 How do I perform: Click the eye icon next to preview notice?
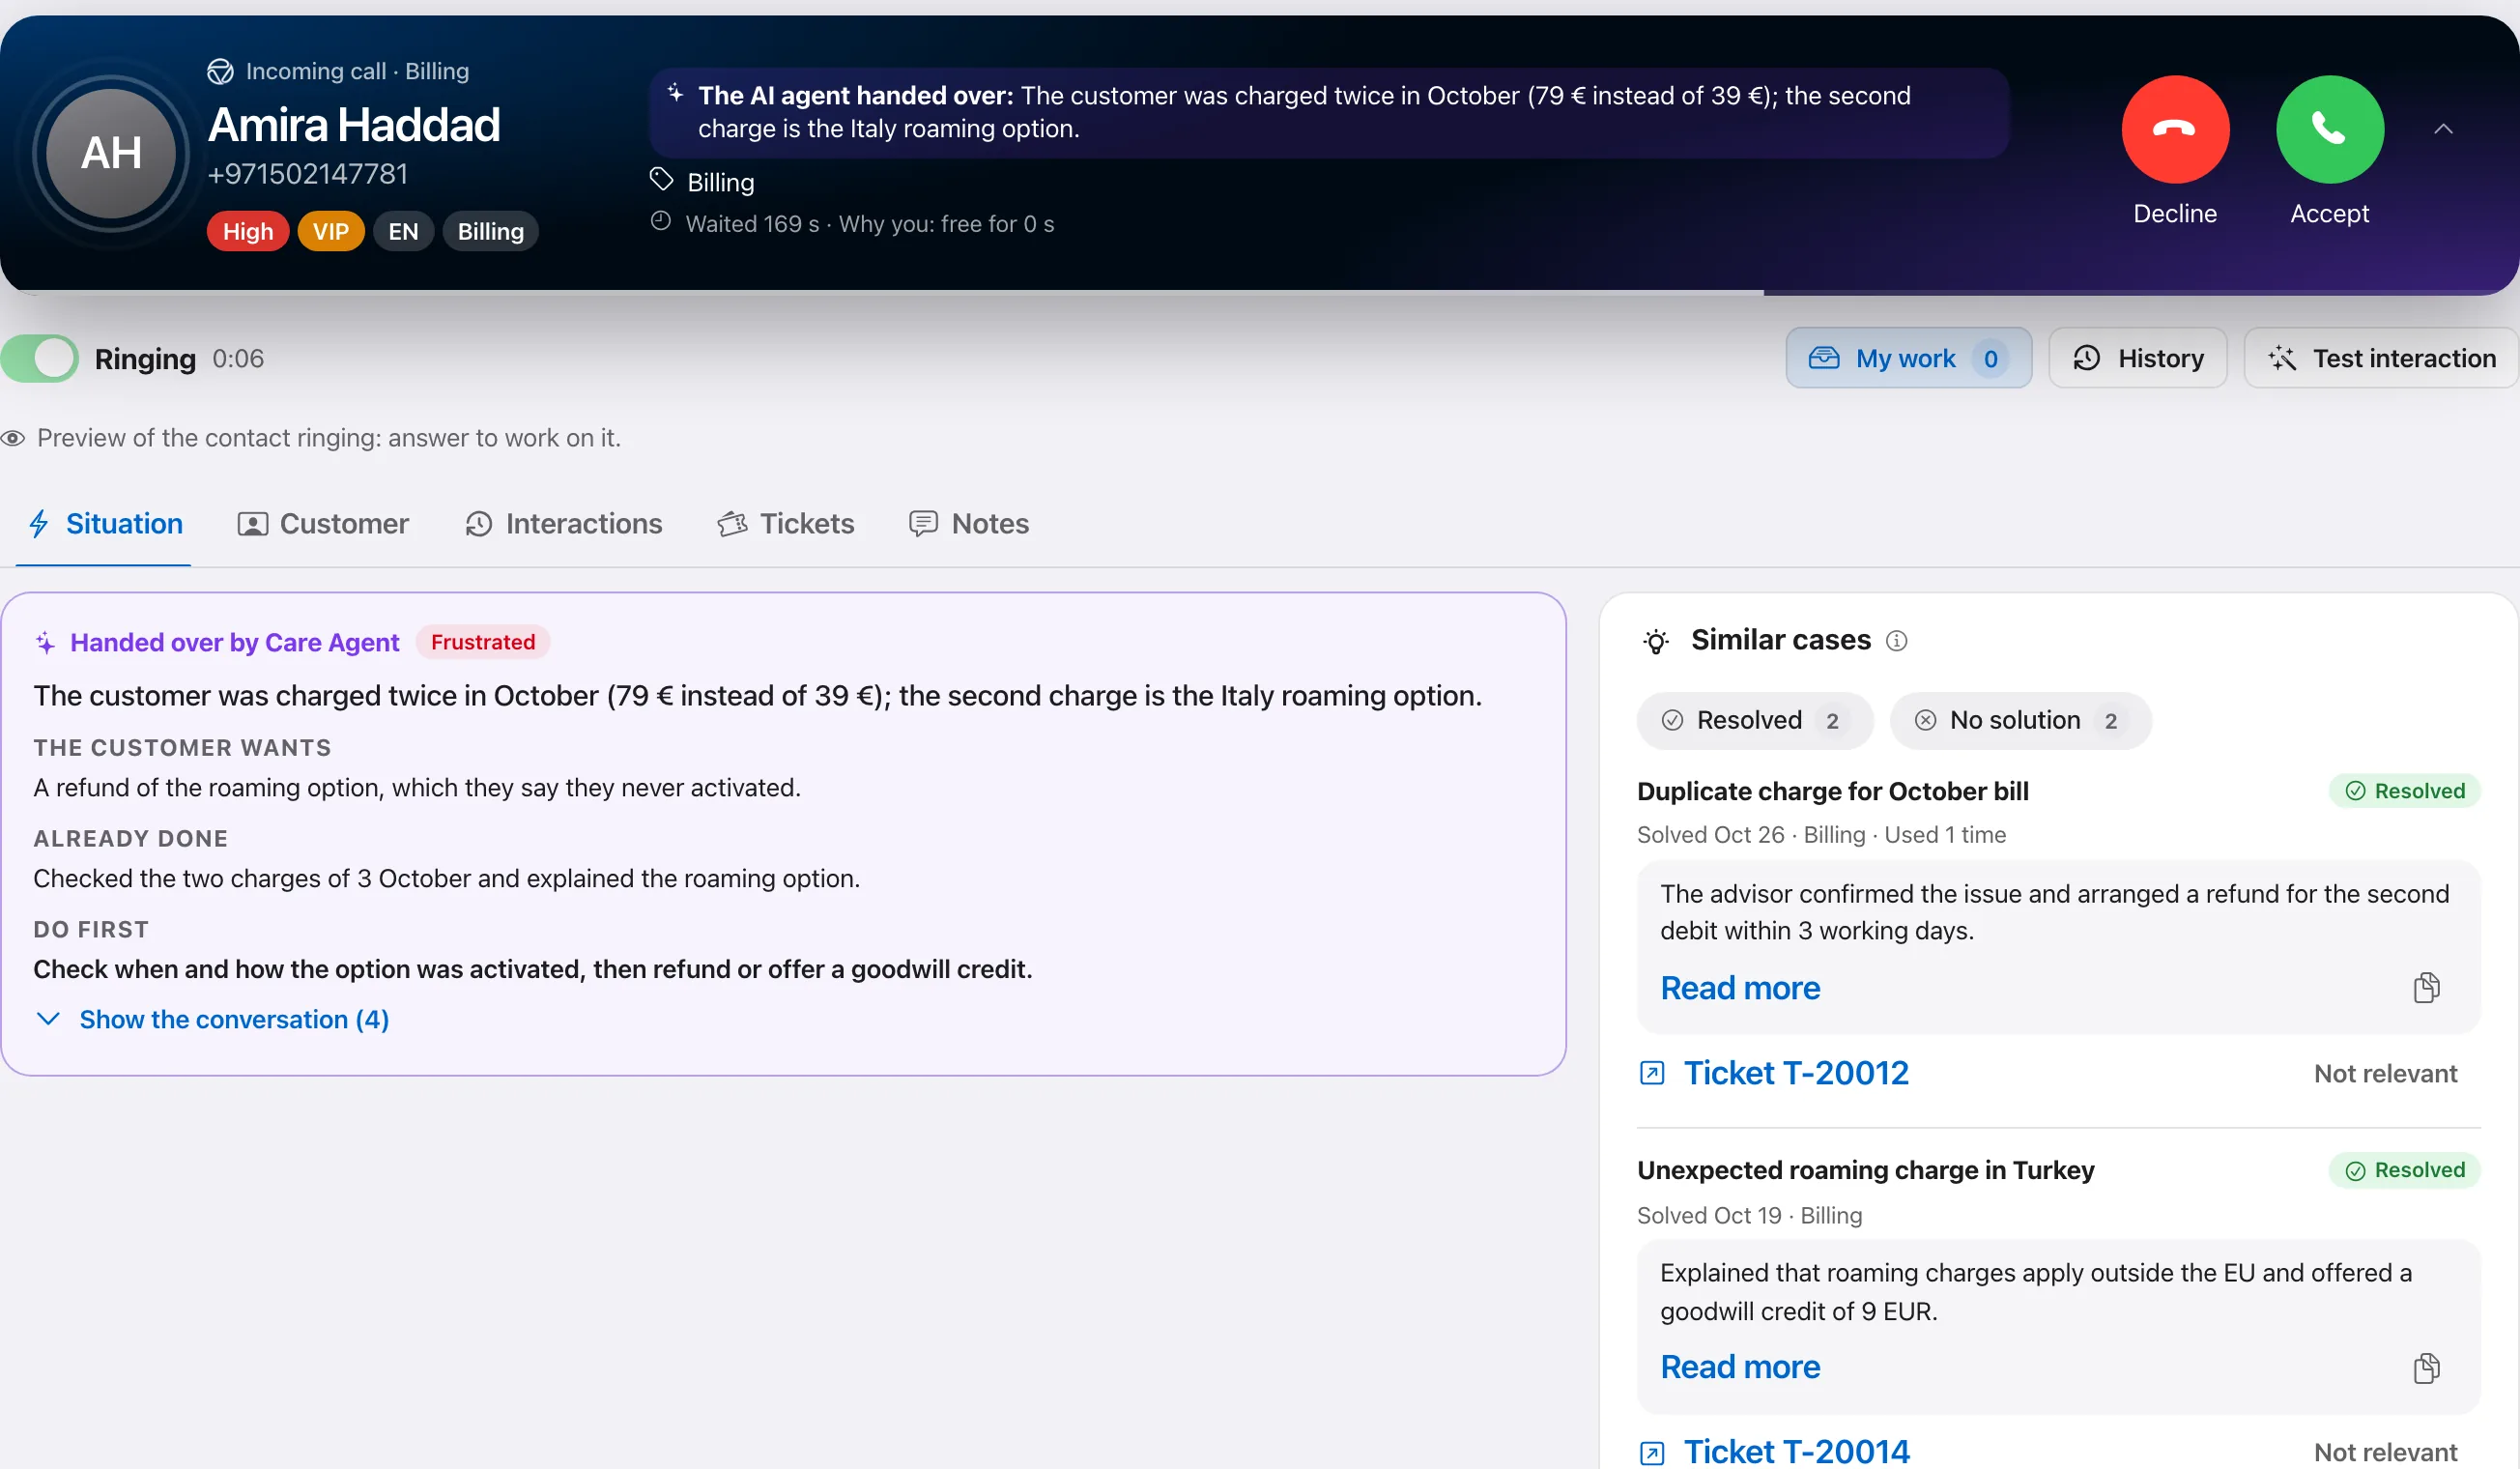(x=13, y=438)
